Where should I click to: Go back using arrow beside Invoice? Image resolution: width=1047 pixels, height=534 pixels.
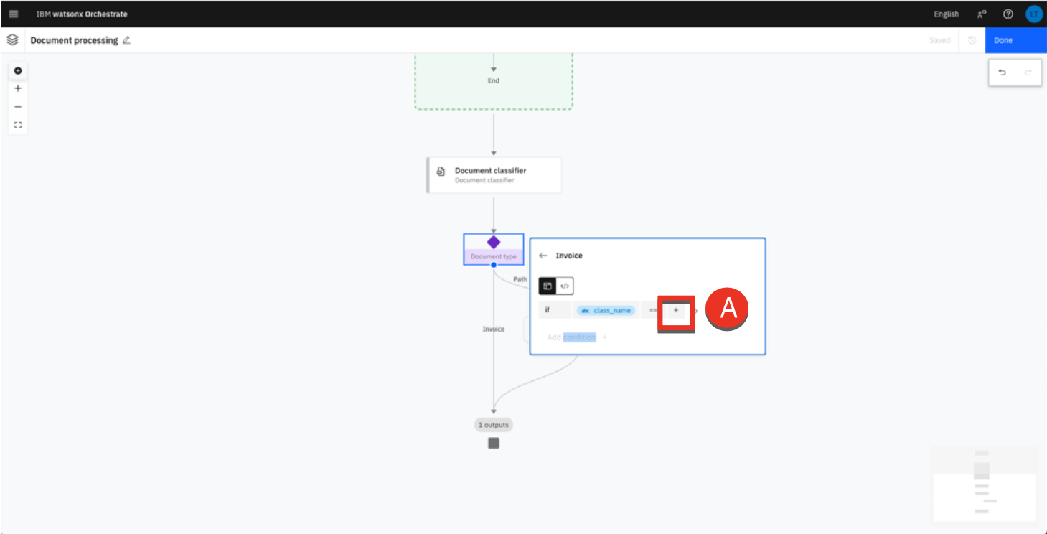(543, 256)
